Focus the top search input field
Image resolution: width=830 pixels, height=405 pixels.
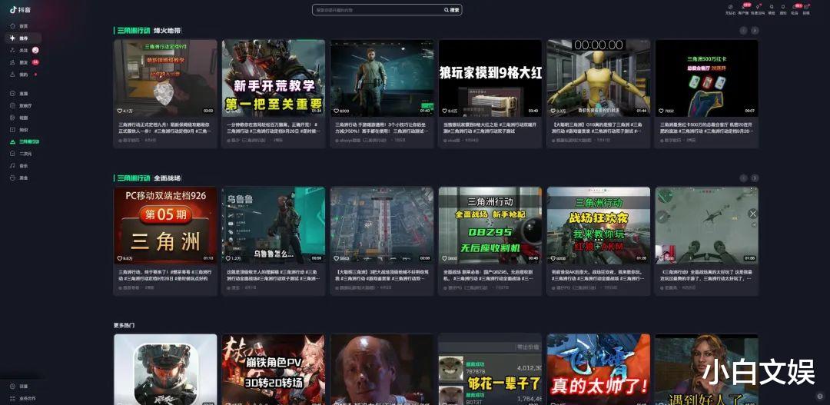[x=378, y=10]
